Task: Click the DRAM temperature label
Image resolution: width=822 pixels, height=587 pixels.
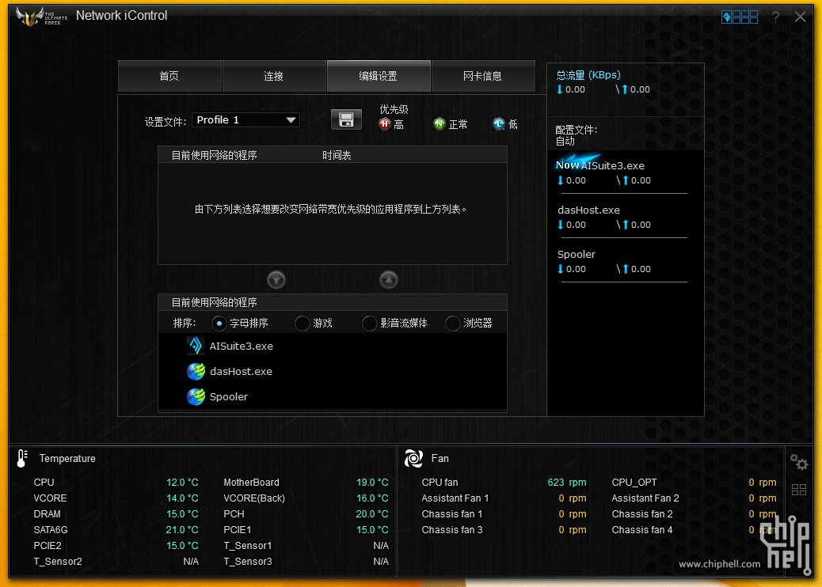Action: [x=48, y=514]
